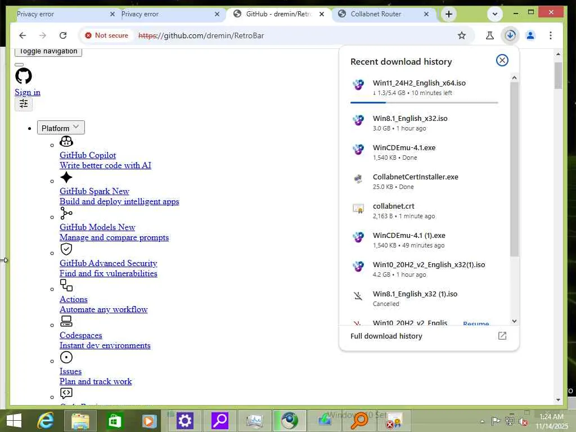Bookmark this page with the star icon
The width and height of the screenshot is (576, 432).
(x=462, y=35)
